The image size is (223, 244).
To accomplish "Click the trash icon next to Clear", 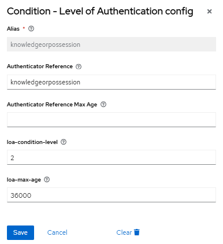I will point(137,232).
